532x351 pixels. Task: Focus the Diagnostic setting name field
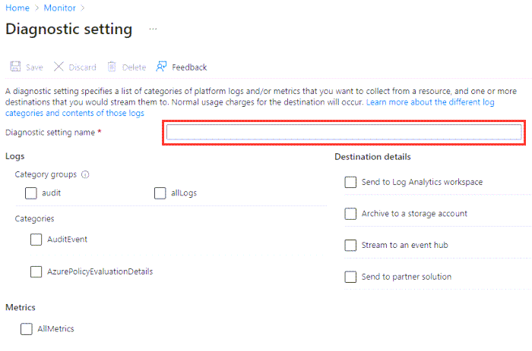coord(344,133)
